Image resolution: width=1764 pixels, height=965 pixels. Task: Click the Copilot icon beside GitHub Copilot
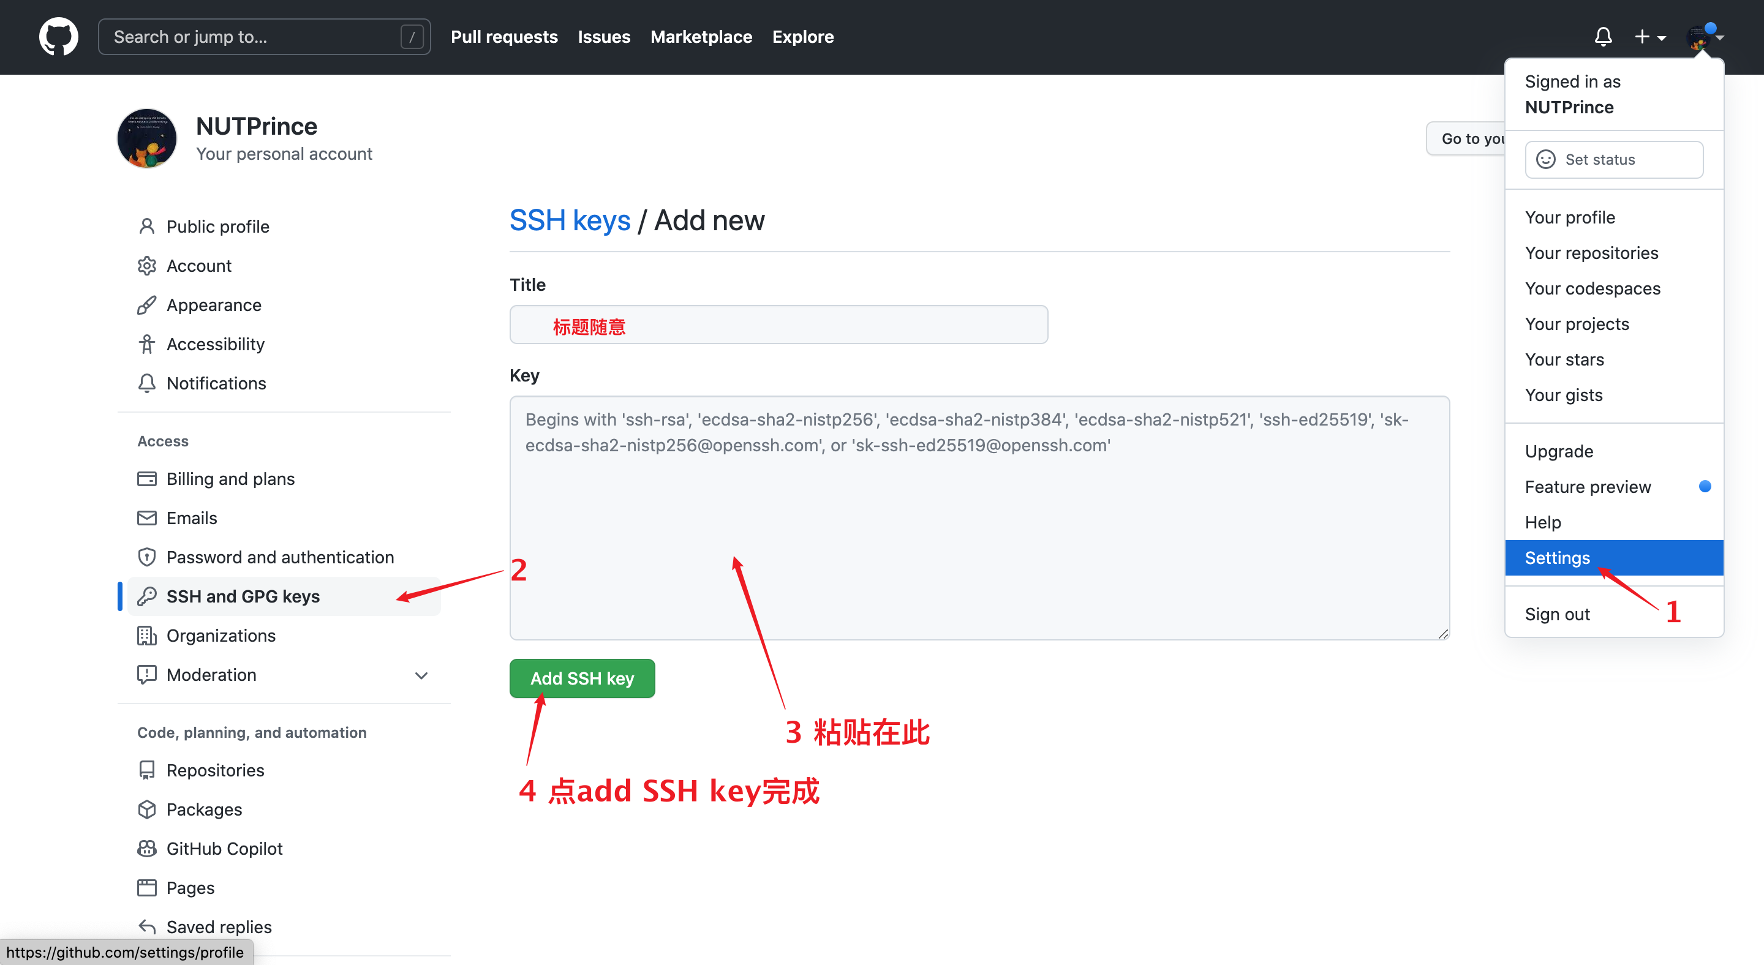tap(146, 849)
